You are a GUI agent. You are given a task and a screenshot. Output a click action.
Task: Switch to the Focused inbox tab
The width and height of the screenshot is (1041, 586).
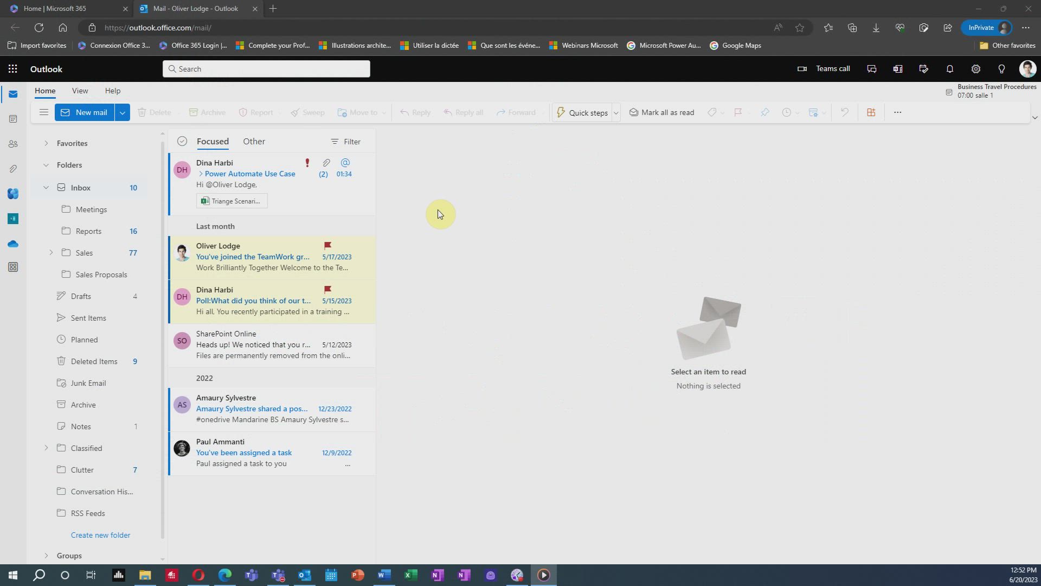(x=213, y=141)
